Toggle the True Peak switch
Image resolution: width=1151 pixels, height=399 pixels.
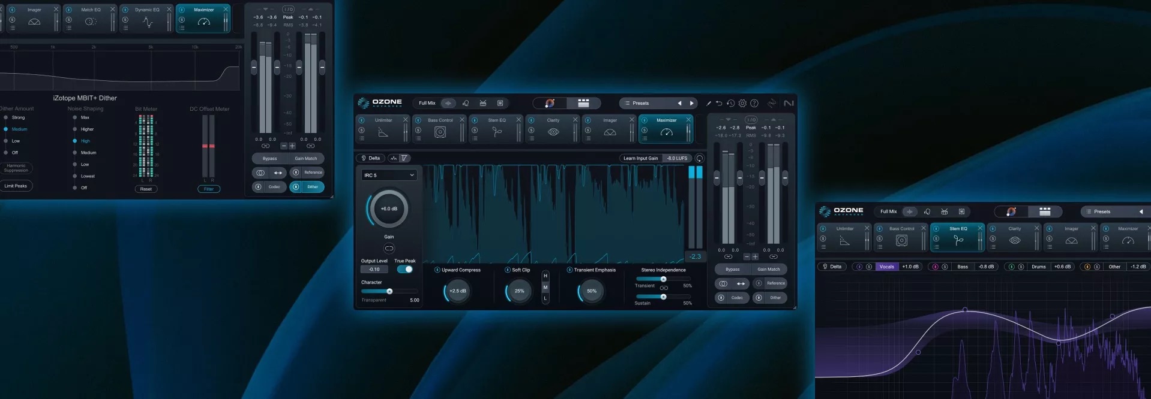405,270
